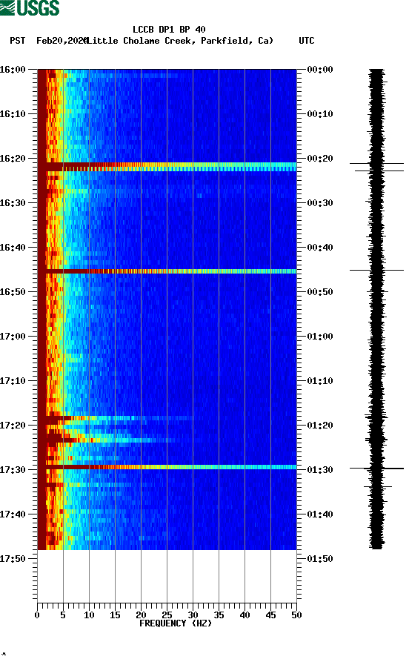Click the broadband event band near 17:30
This screenshot has width=409, height=662.
point(167,467)
